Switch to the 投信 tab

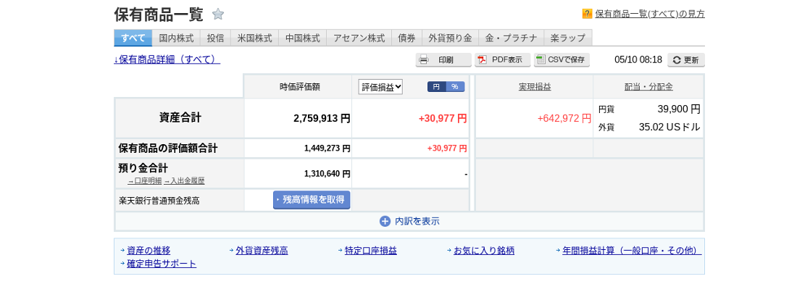point(215,38)
